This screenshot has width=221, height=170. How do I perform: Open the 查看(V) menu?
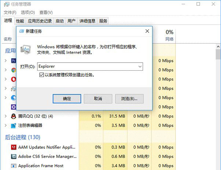45,12
